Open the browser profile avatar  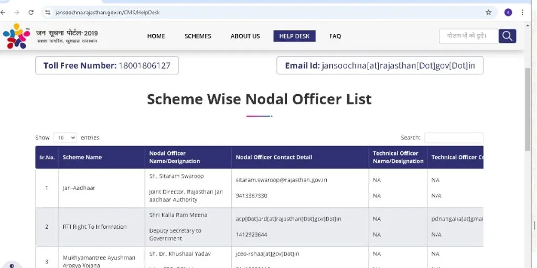coord(508,12)
